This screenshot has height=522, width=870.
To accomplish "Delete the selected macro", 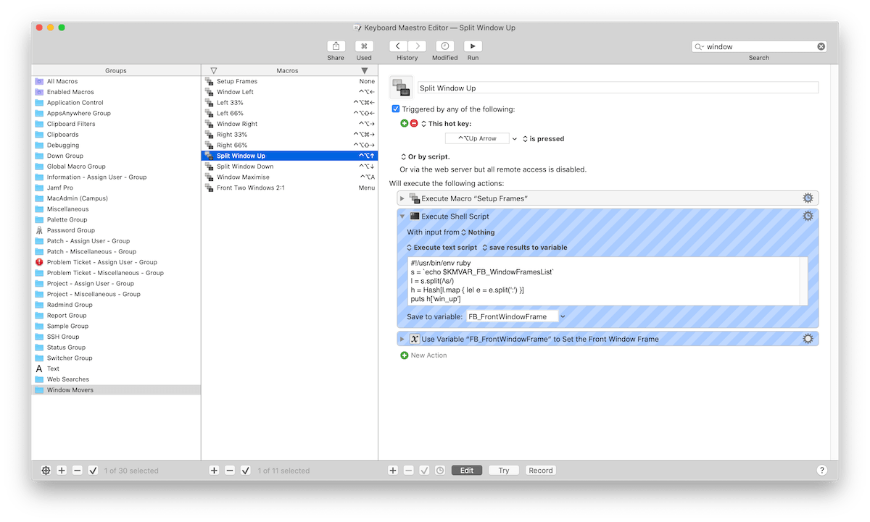I will [x=230, y=471].
